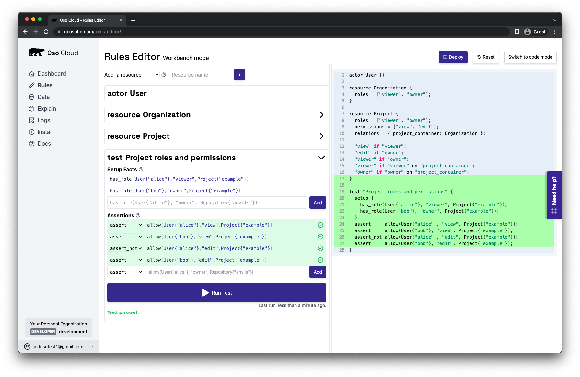This screenshot has height=377, width=580.
Task: Change assert type for bob edit assertion
Action: 126,260
